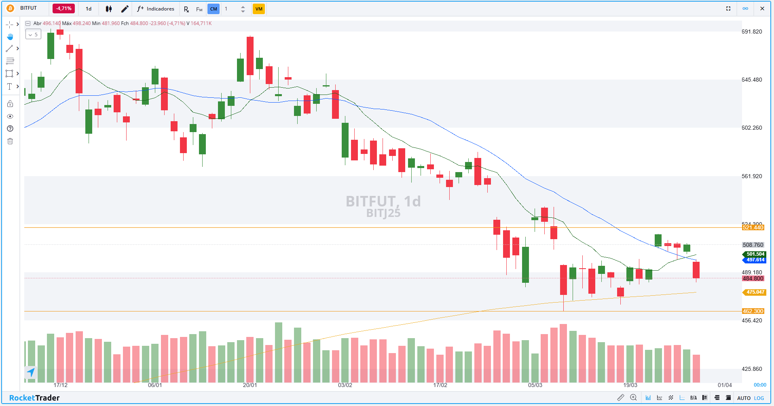
Task: Toggle the LOG scale option
Action: click(759, 398)
